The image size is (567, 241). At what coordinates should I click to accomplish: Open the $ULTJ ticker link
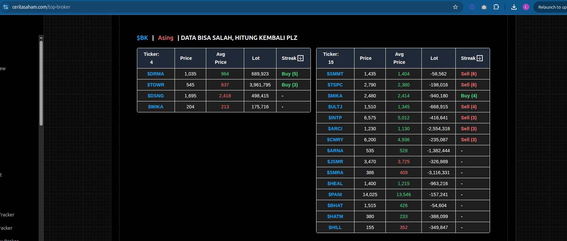tap(335, 107)
